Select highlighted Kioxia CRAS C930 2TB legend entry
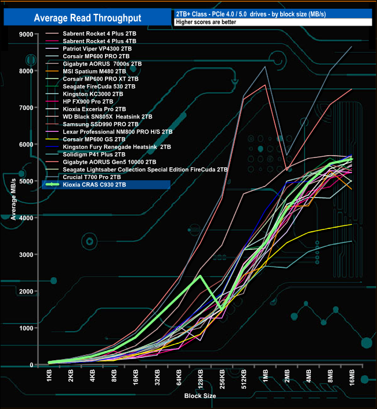Viewport: 377px width, 409px height. click(106, 185)
